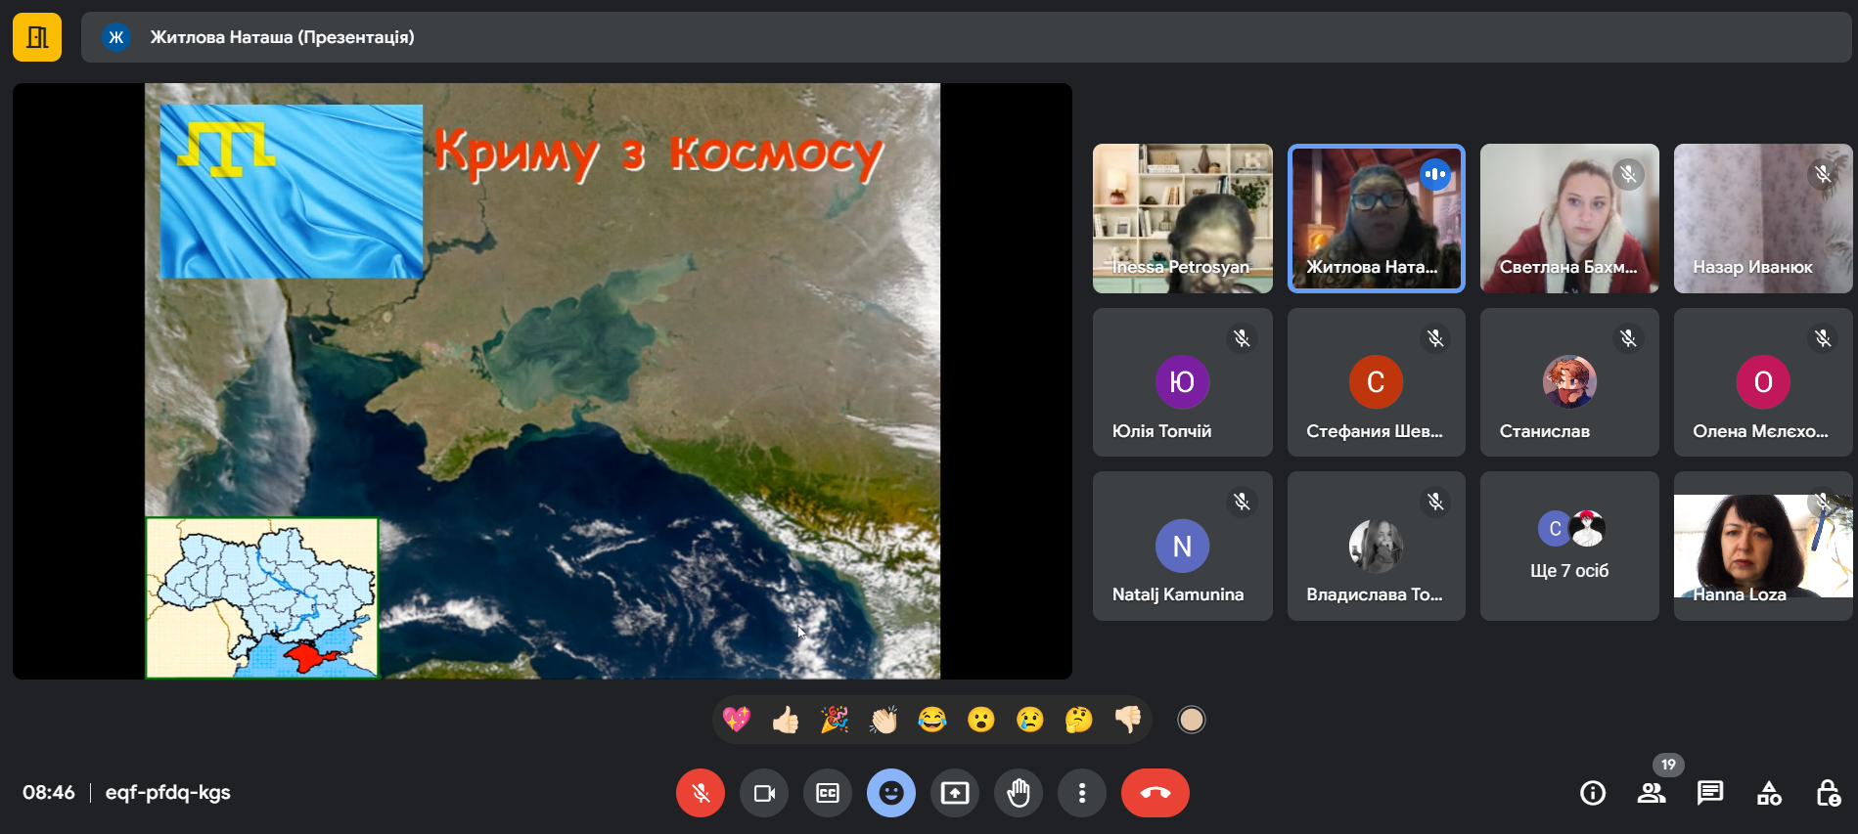
Task: Turn on closed captions
Action: 828,793
